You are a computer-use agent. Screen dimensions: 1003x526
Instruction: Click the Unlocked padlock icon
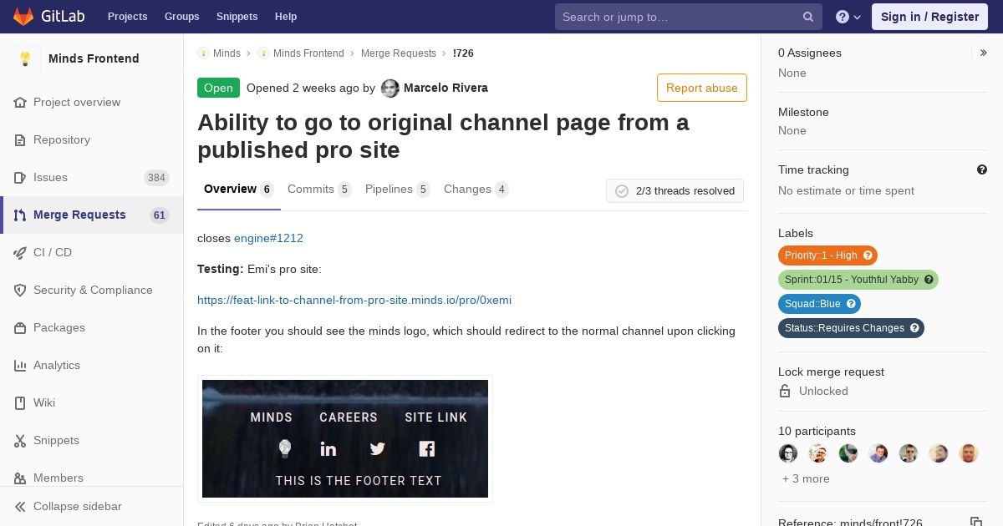785,391
